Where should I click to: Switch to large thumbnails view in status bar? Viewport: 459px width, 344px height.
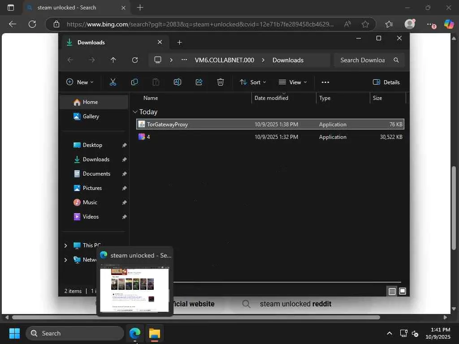click(403, 291)
